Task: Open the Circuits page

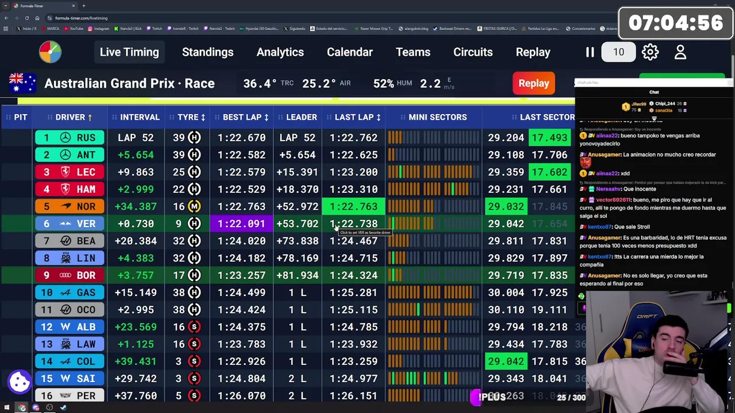Action: [473, 52]
